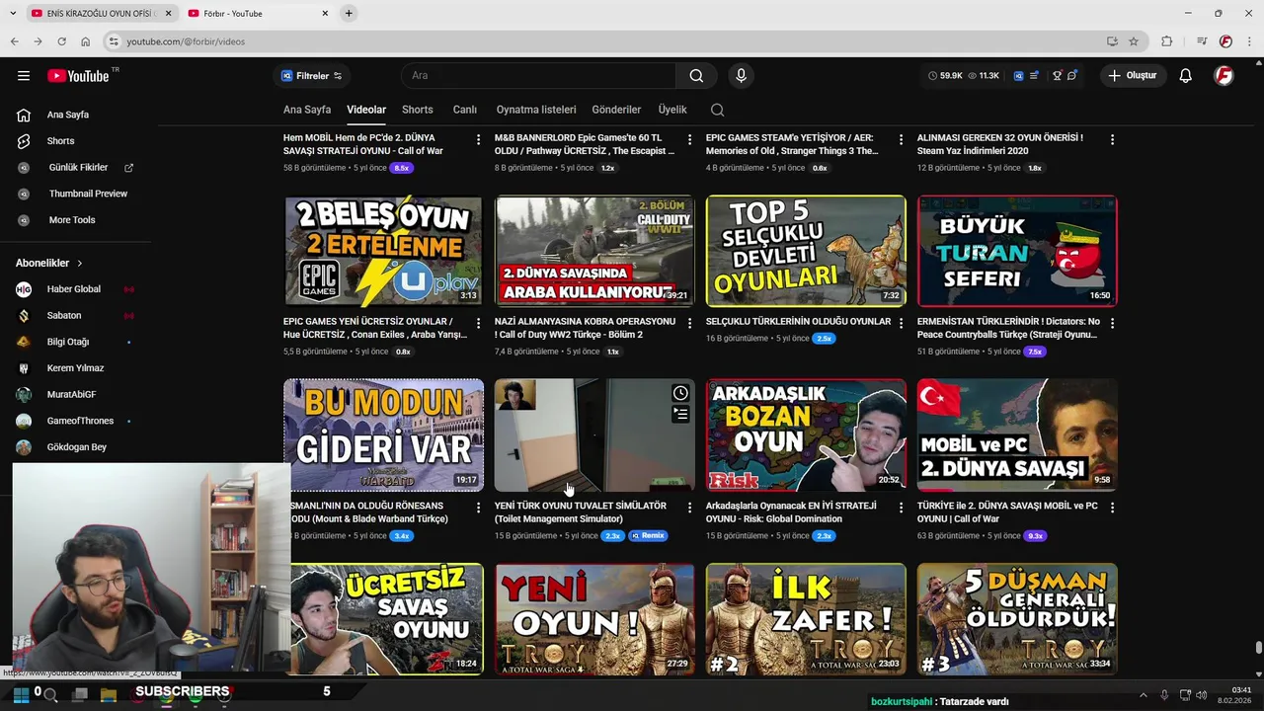The height and width of the screenshot is (711, 1264).
Task: Open BU MODUN GİDERİ VAR thumbnail
Action: click(383, 435)
